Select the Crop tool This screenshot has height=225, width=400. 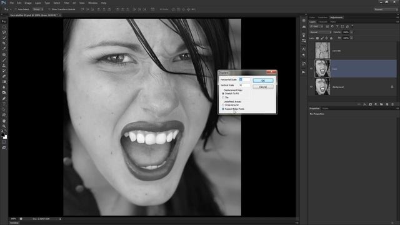click(x=4, y=43)
